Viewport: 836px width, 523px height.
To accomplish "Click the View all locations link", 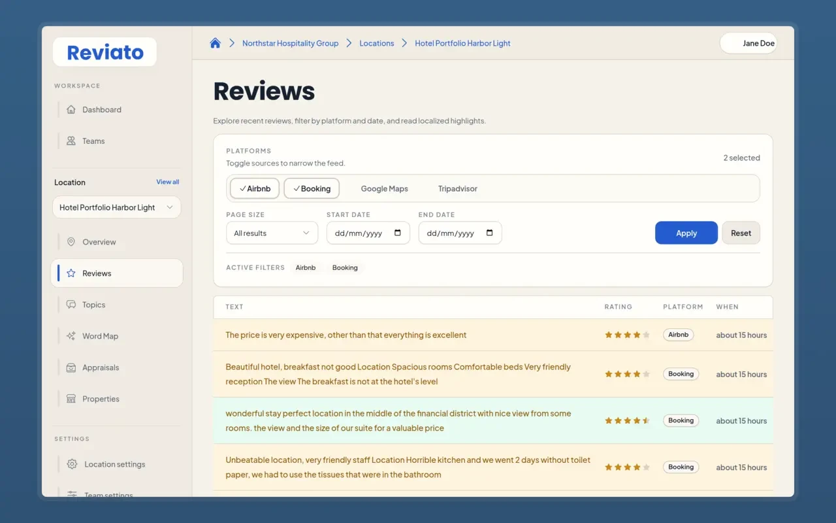I will (x=167, y=182).
